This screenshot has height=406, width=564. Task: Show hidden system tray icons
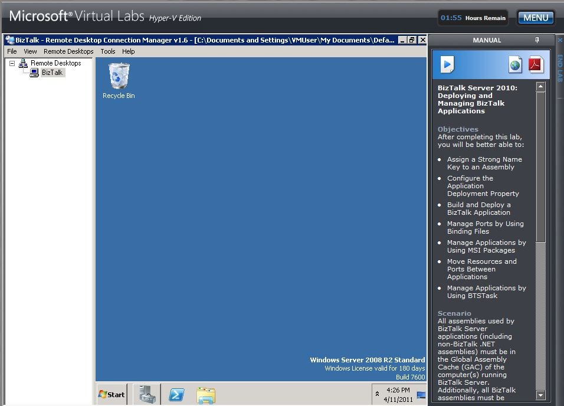(376, 394)
